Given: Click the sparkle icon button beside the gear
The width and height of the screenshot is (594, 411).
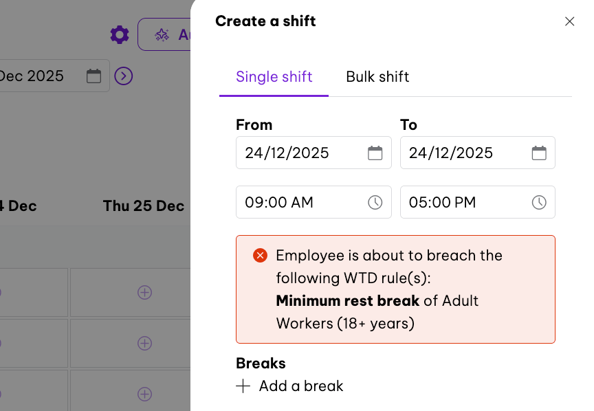Looking at the screenshot, I should [x=164, y=34].
